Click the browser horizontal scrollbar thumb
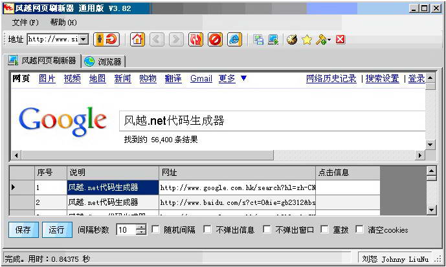Image resolution: width=446 pixels, height=267 pixels. pos(148,155)
